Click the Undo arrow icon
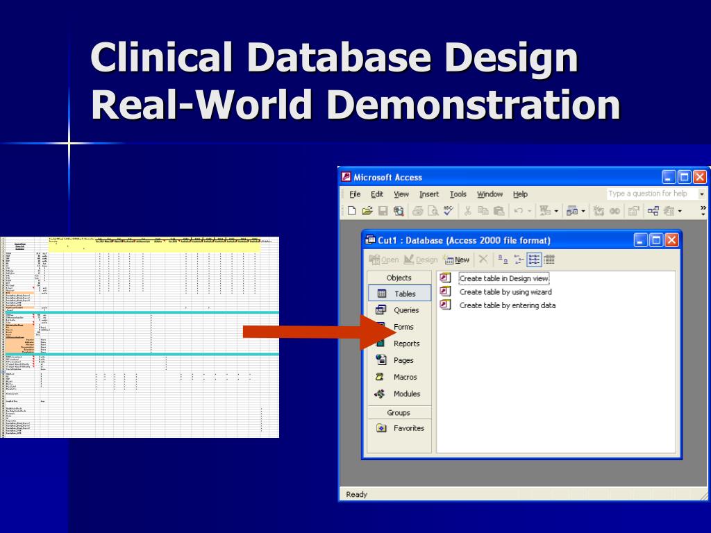 coord(519,211)
